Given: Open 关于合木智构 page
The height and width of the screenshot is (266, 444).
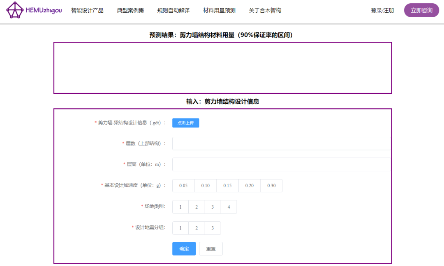Looking at the screenshot, I should (265, 11).
